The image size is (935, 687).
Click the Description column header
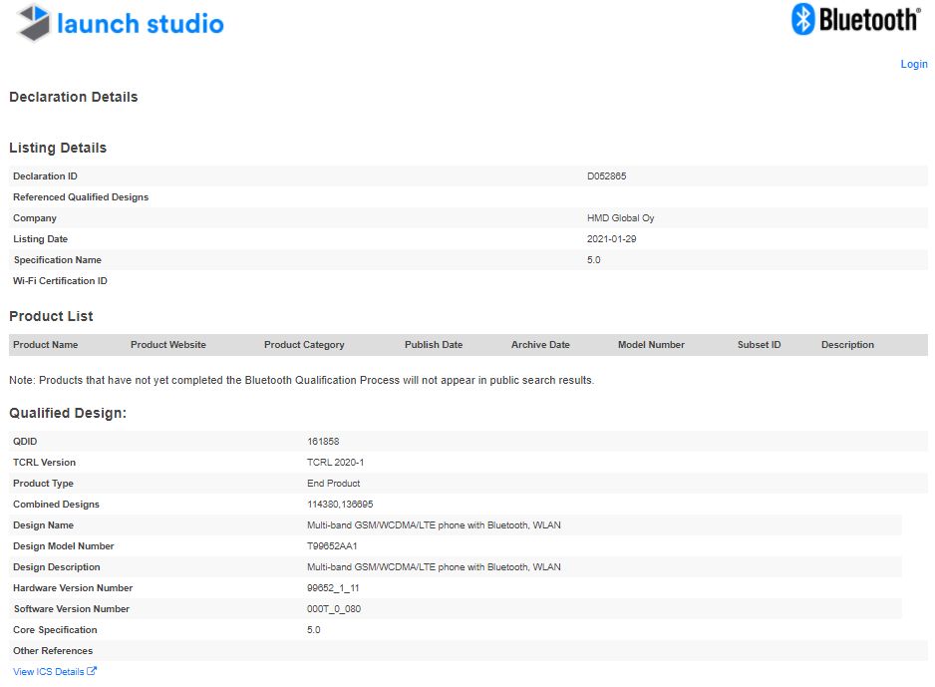pyautogui.click(x=847, y=345)
